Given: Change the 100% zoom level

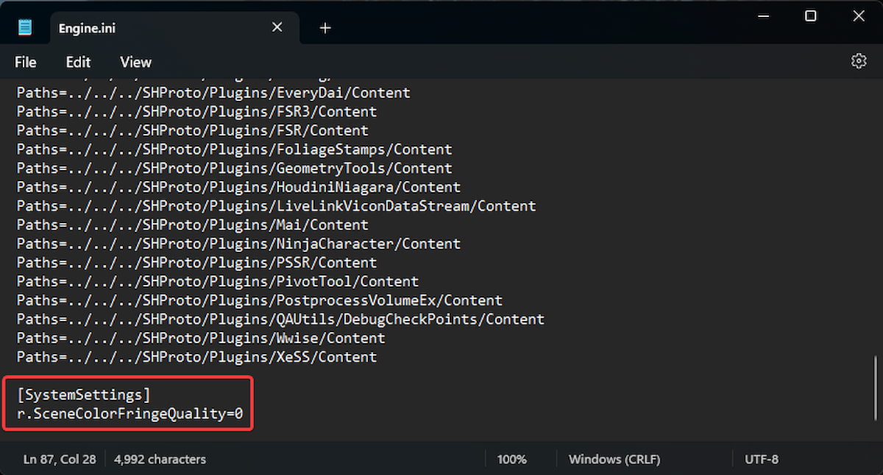Looking at the screenshot, I should [x=511, y=459].
